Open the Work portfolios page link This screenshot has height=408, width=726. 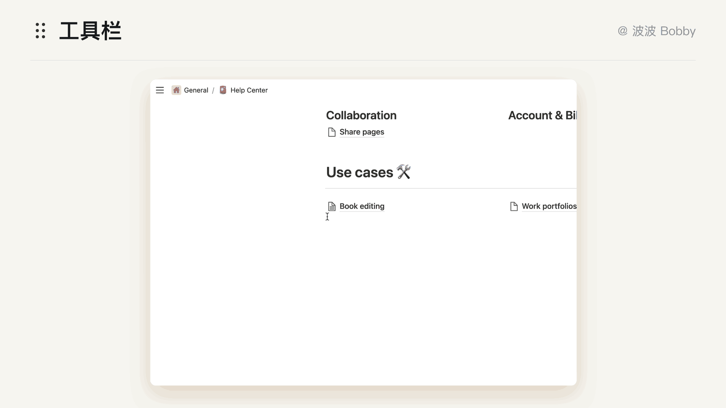(x=549, y=206)
